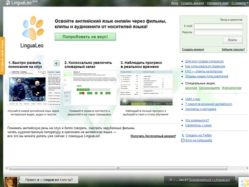Screen dimensions: 249x187
Task: Click the Забыли пароль? link
Action: (233, 49)
